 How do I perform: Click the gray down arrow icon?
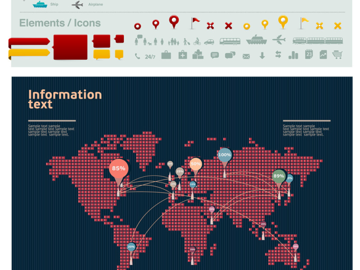(x=262, y=55)
